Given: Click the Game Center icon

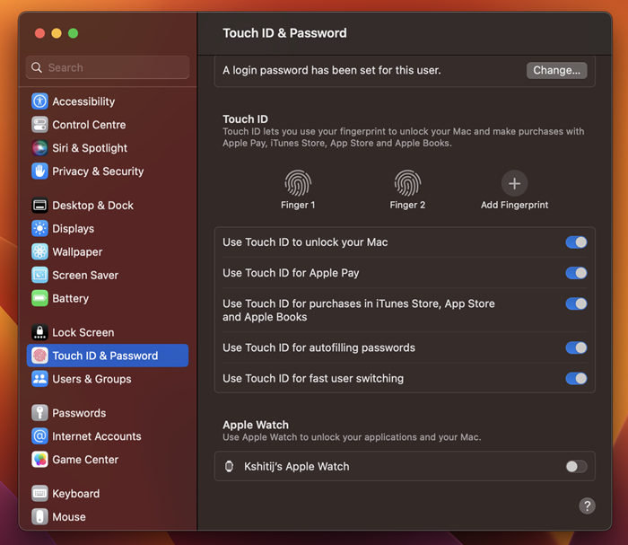Looking at the screenshot, I should [39, 459].
